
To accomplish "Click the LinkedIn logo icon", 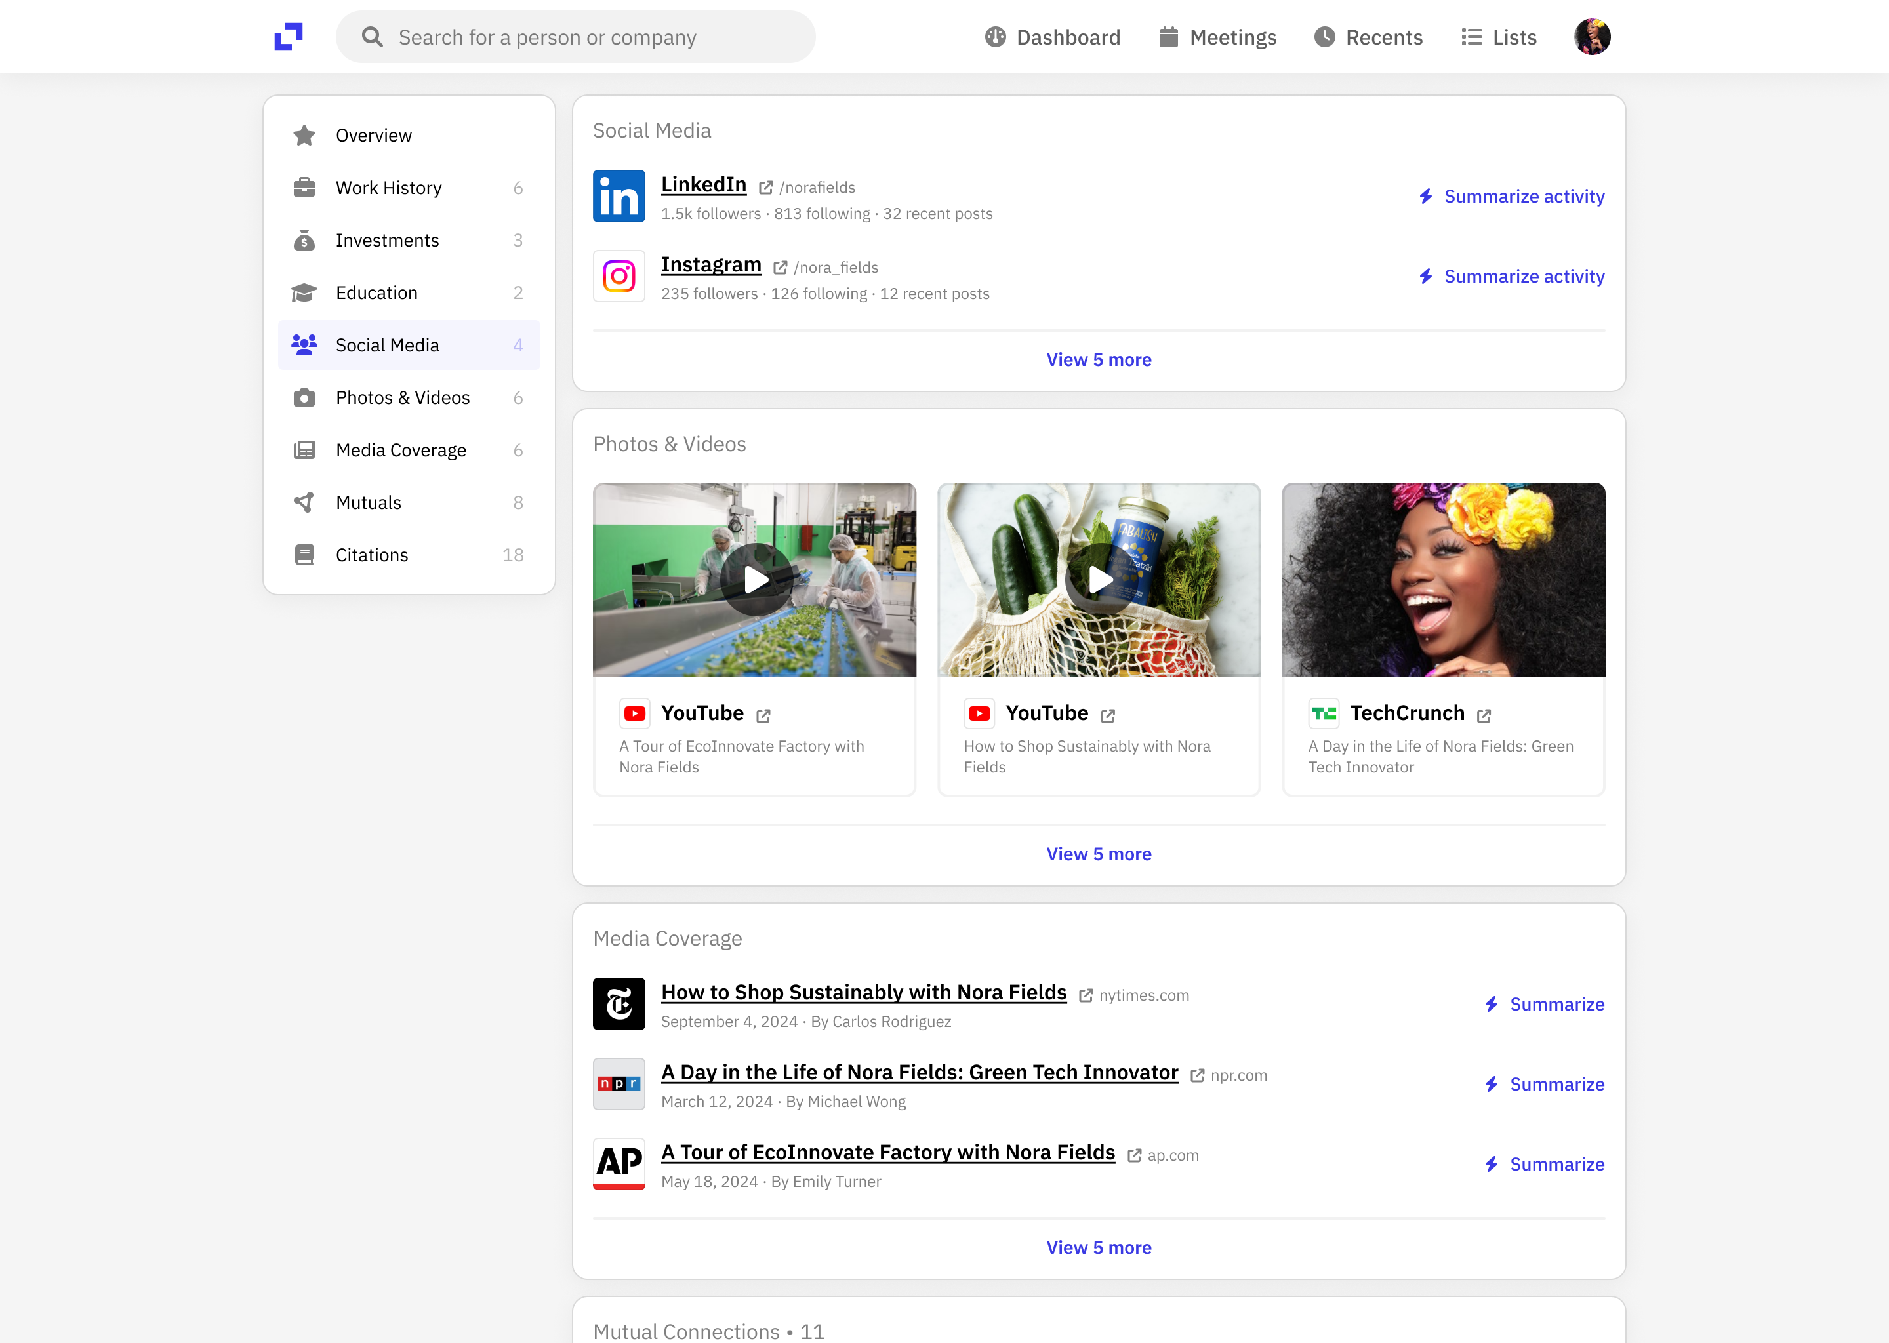I will (619, 196).
